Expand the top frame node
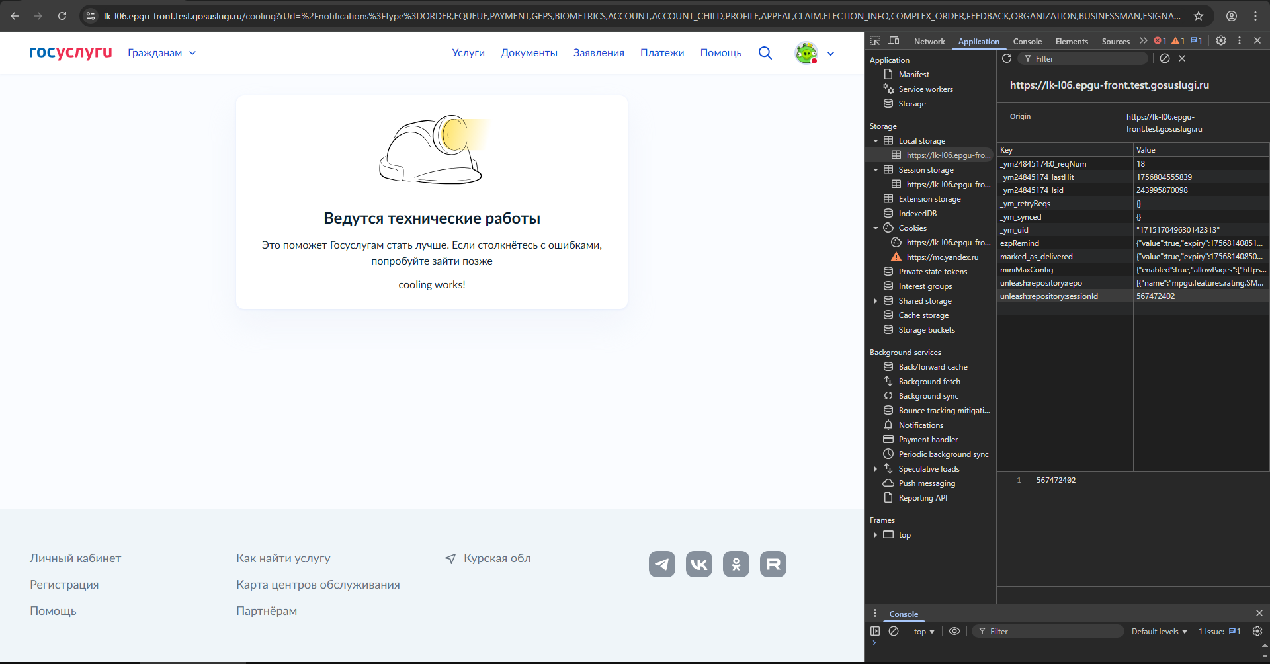This screenshot has width=1270, height=664. (x=876, y=535)
